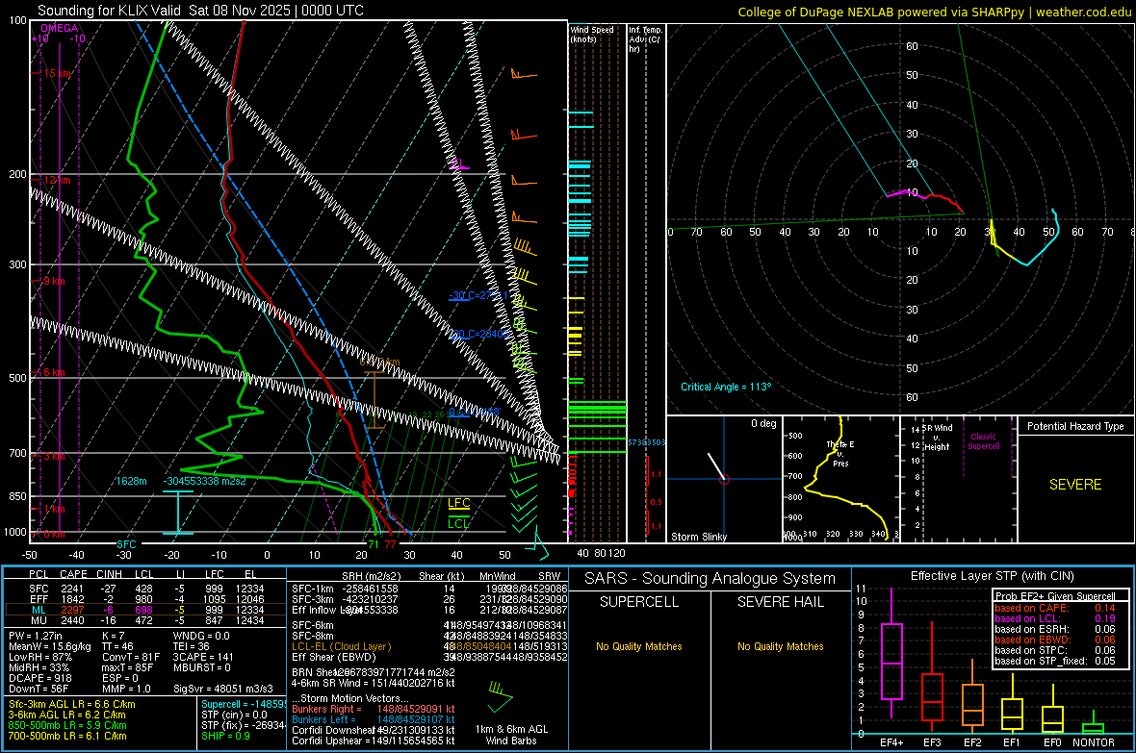Click the '1km & 6km AGL Wind Barbs' caption
This screenshot has height=753, width=1136.
click(x=511, y=735)
